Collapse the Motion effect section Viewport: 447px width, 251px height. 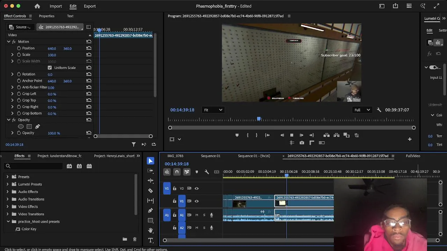click(9, 41)
